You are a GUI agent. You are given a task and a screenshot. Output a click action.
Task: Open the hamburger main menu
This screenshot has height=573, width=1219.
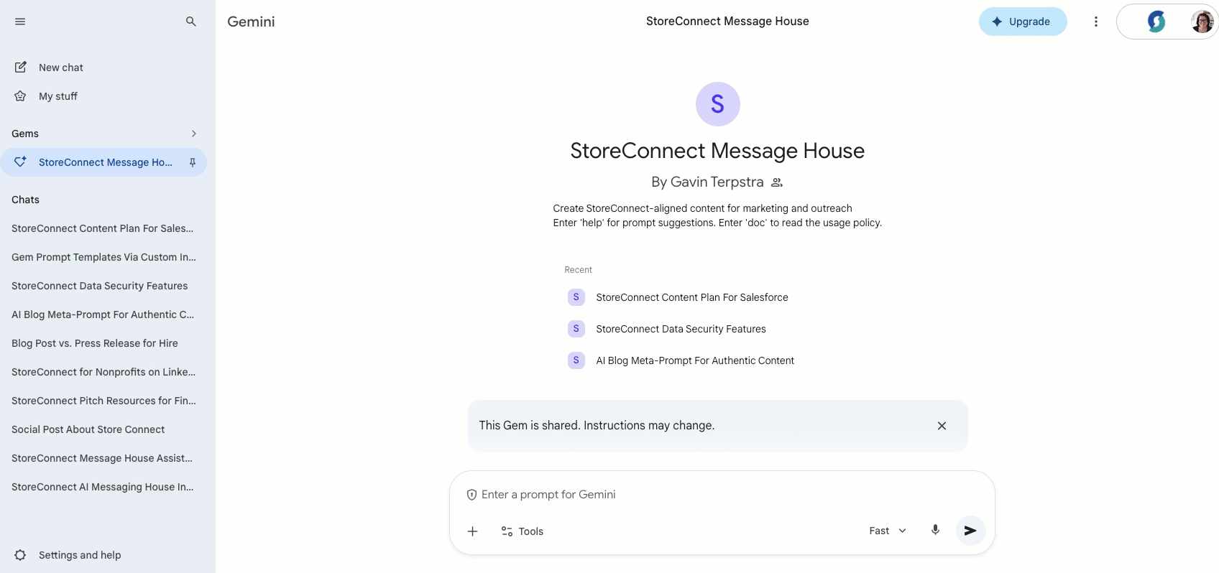coord(20,22)
